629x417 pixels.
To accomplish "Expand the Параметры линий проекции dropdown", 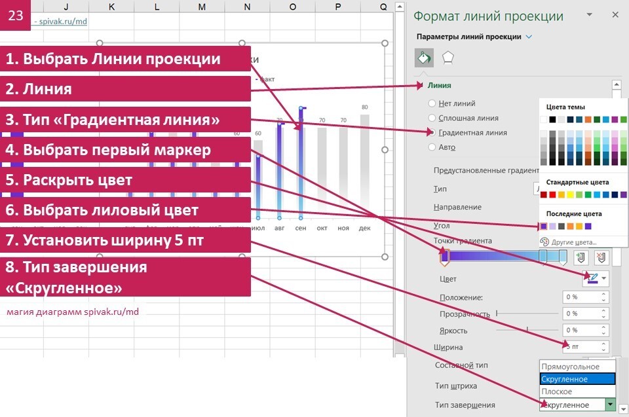I will pyautogui.click(x=529, y=37).
